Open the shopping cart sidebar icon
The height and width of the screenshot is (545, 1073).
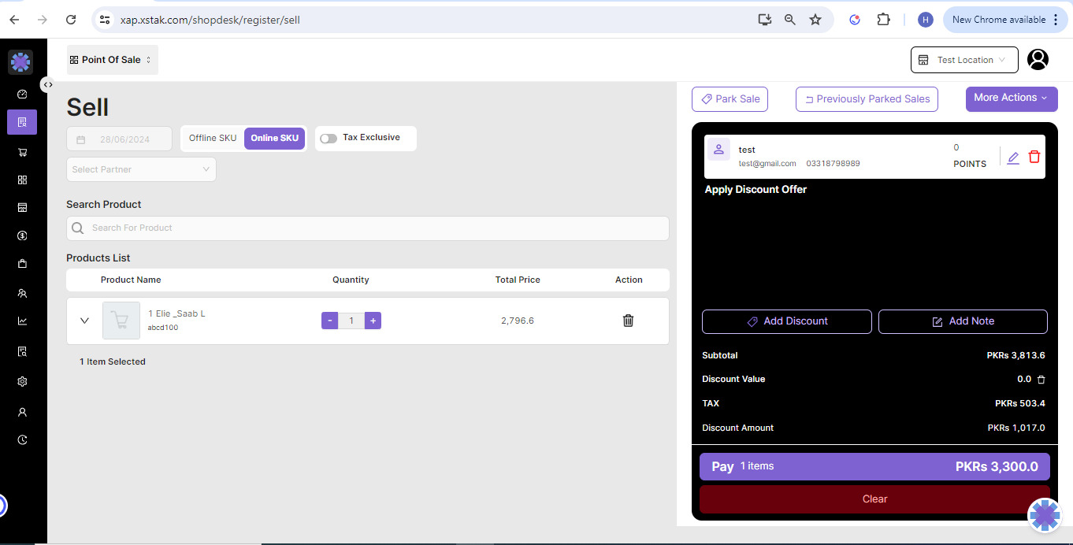pyautogui.click(x=22, y=152)
